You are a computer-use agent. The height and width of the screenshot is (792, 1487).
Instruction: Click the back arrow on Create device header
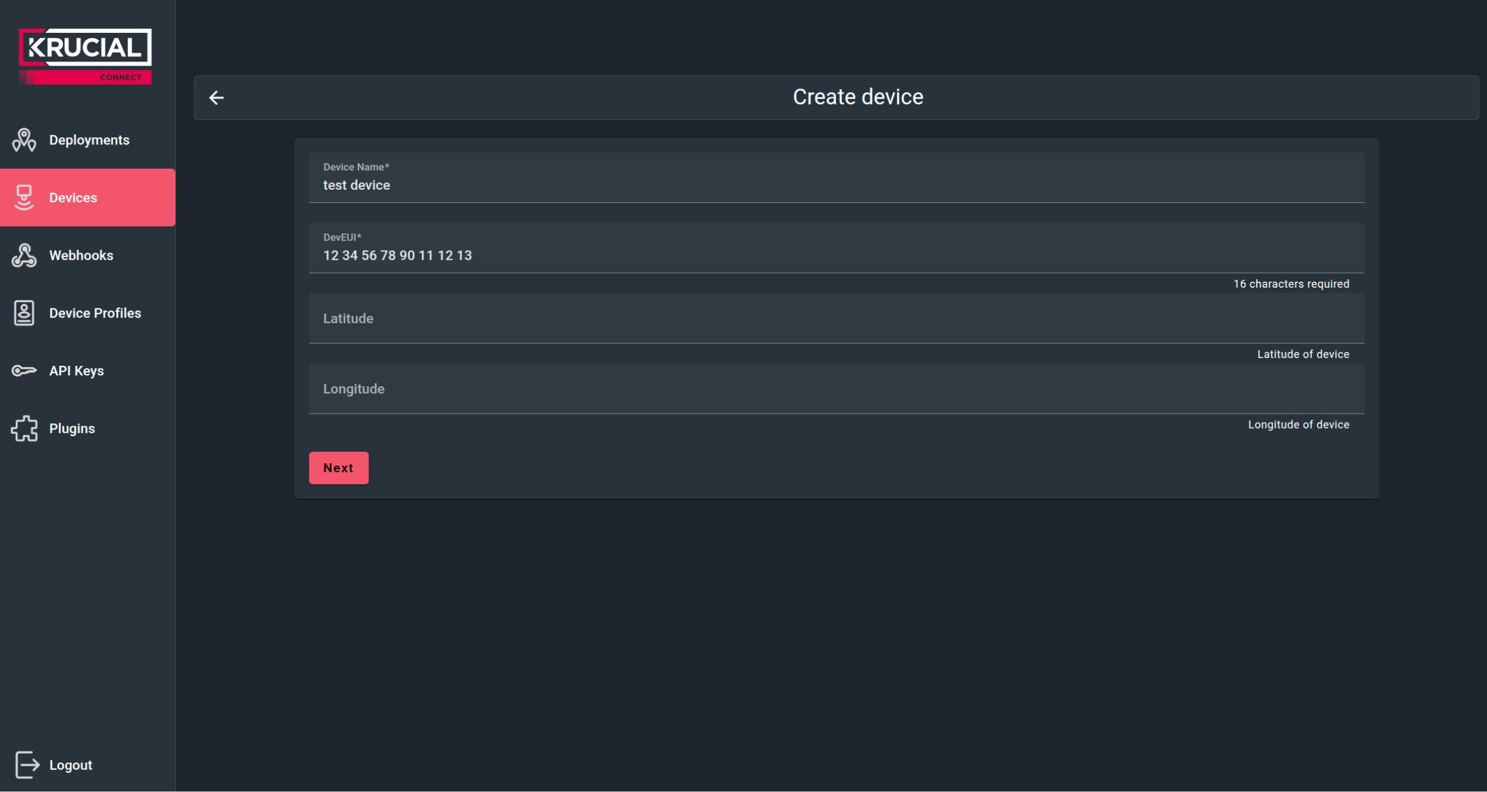click(x=217, y=97)
